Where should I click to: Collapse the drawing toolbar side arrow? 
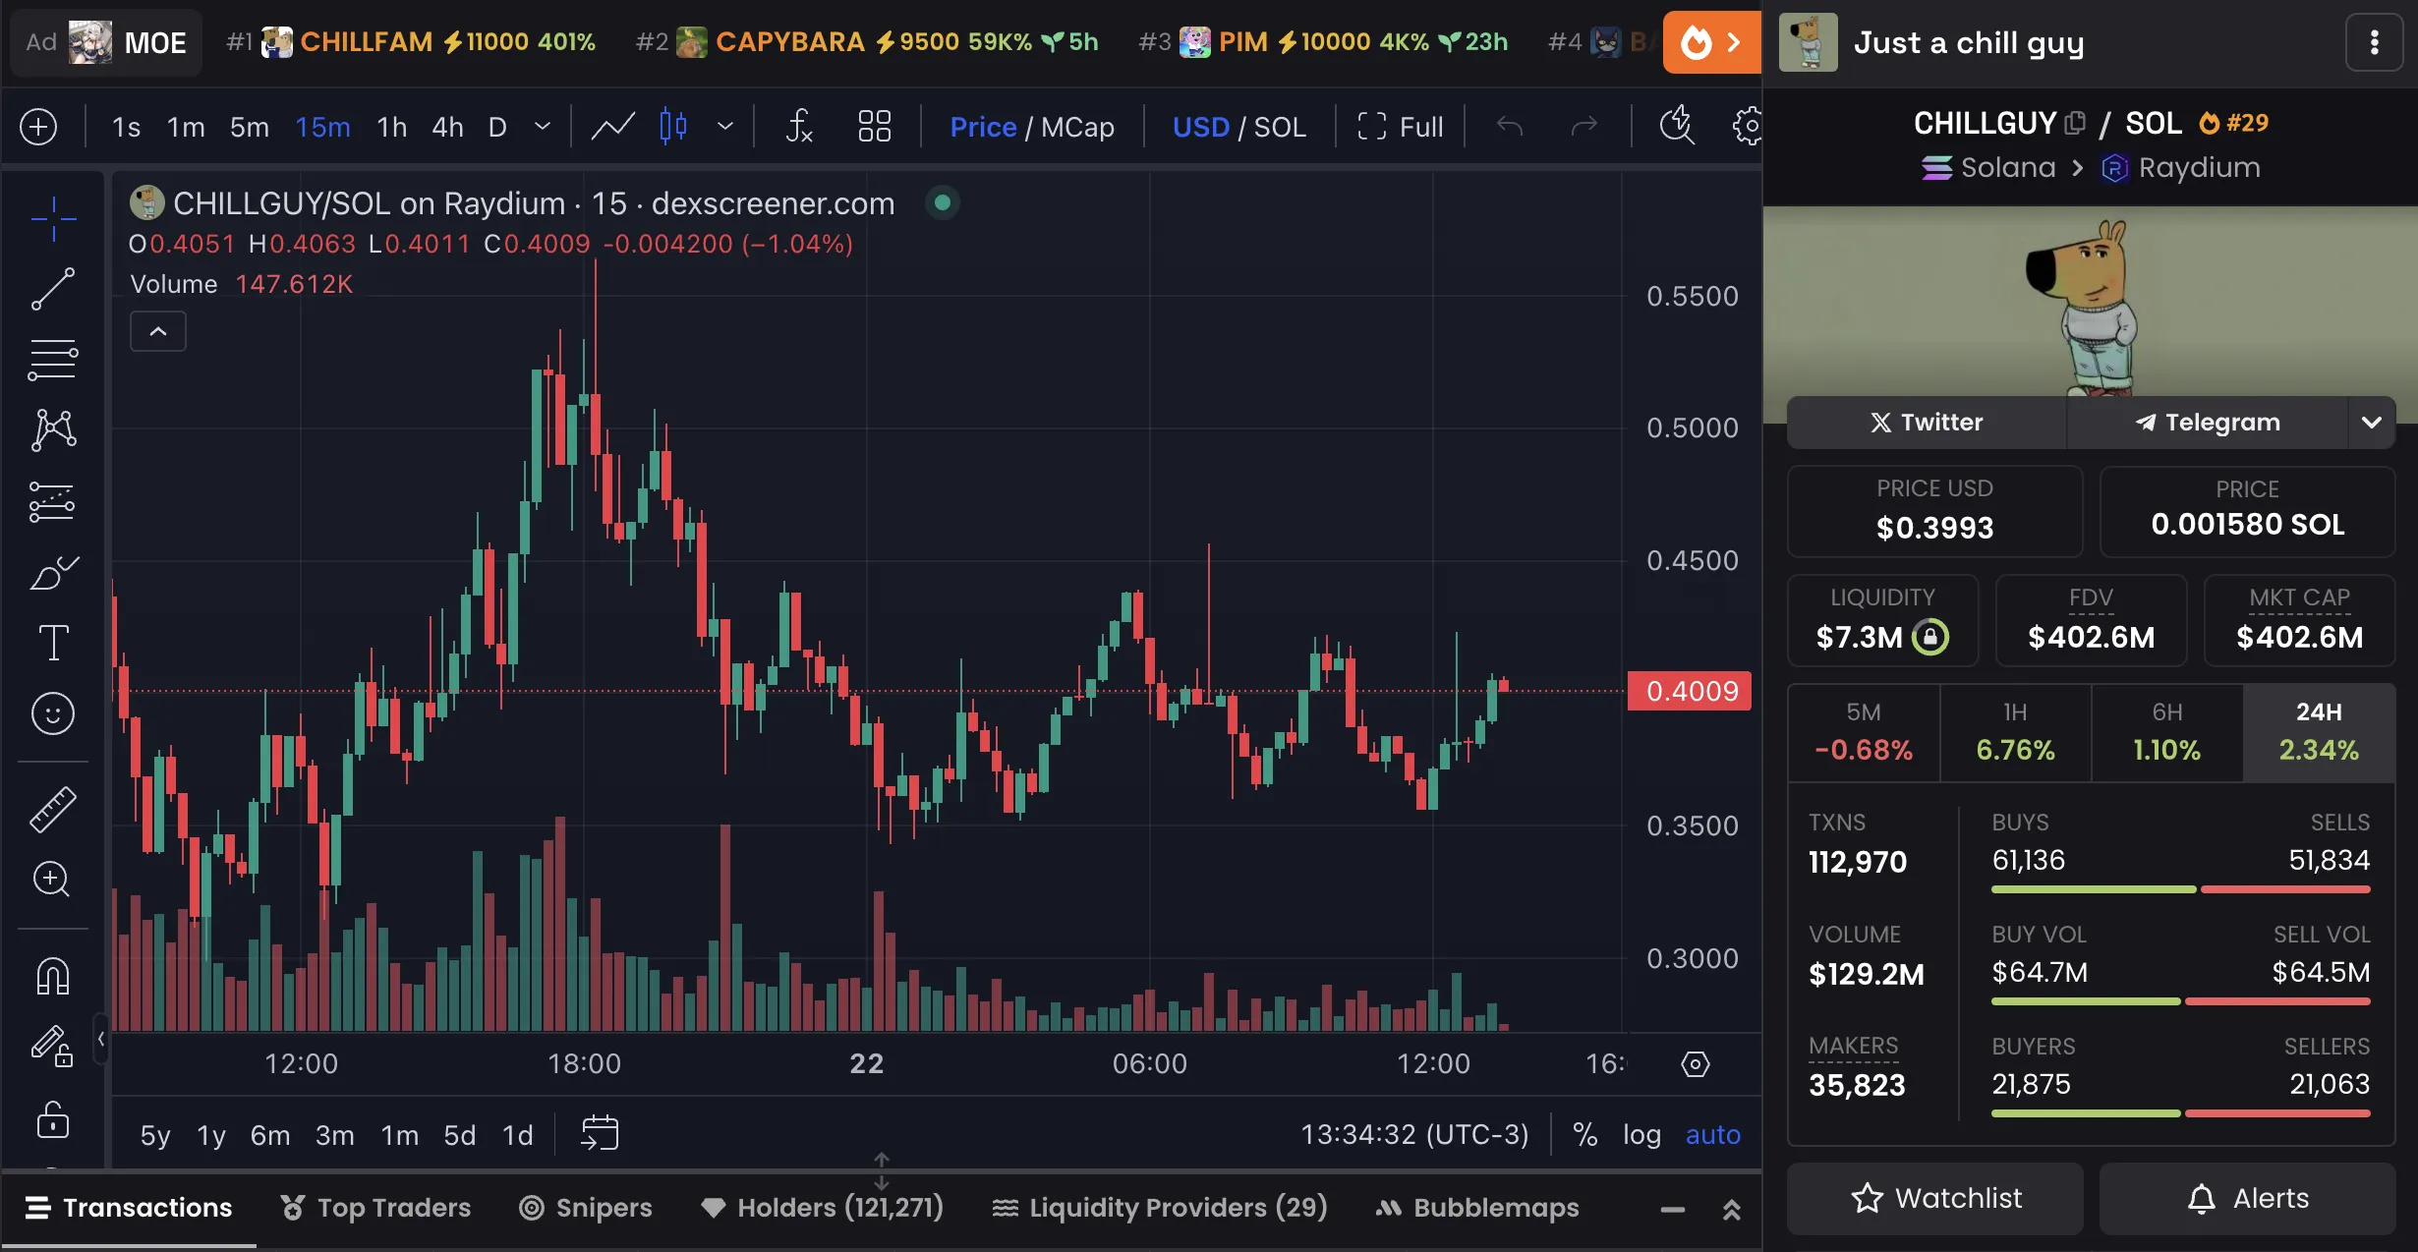101,1039
